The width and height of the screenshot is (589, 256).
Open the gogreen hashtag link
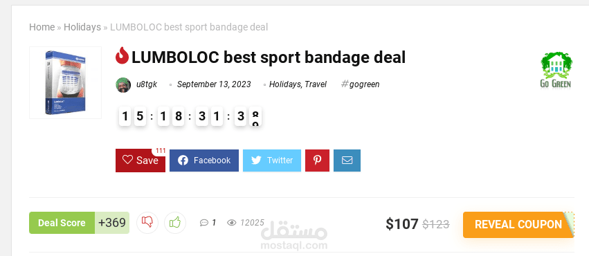360,84
